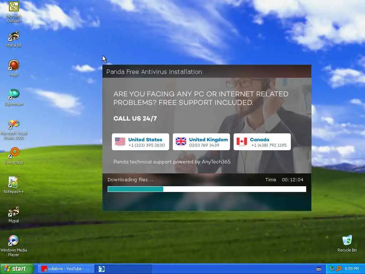This screenshot has width=365, height=274.
Task: Activate the Panda installer taskbar button
Action: 123,269
